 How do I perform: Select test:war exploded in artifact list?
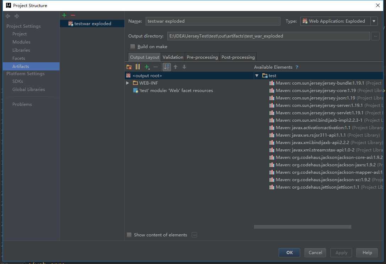[92, 23]
